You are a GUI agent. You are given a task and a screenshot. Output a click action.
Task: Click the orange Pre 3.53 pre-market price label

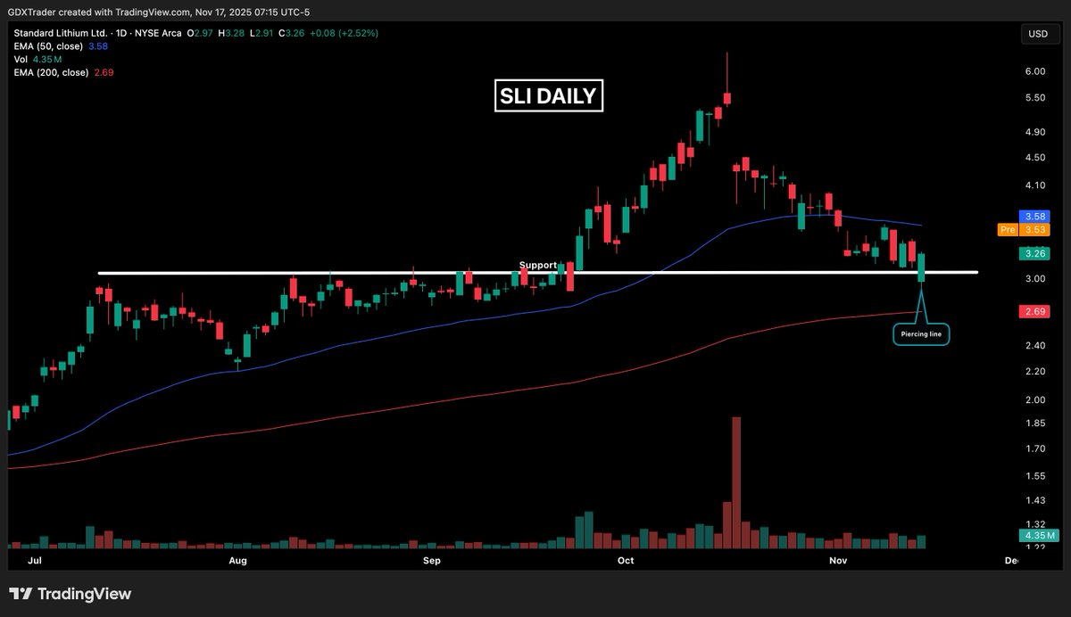click(x=1025, y=230)
